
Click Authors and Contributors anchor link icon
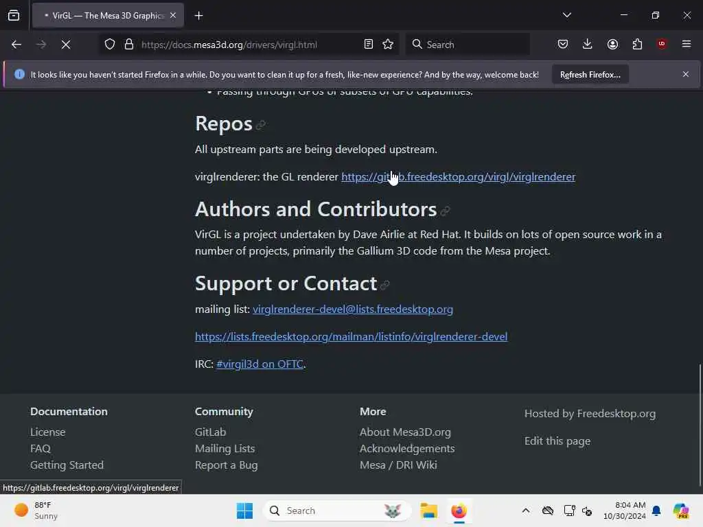point(445,211)
